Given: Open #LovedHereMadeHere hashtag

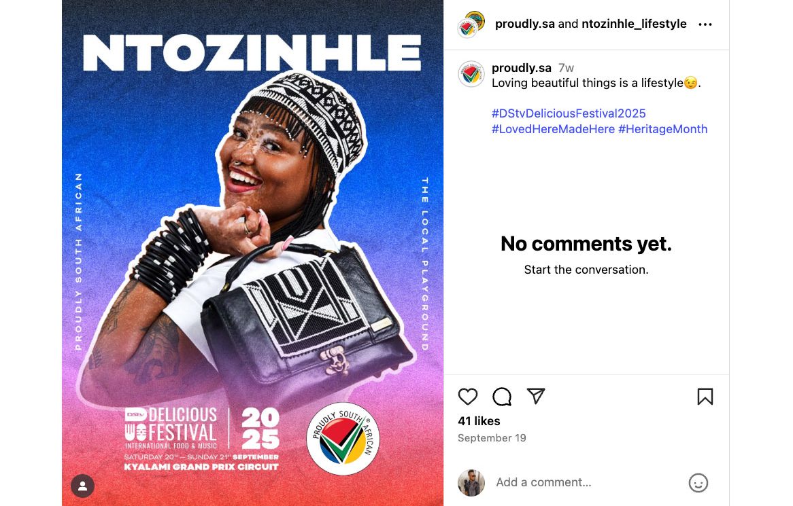Looking at the screenshot, I should (553, 129).
